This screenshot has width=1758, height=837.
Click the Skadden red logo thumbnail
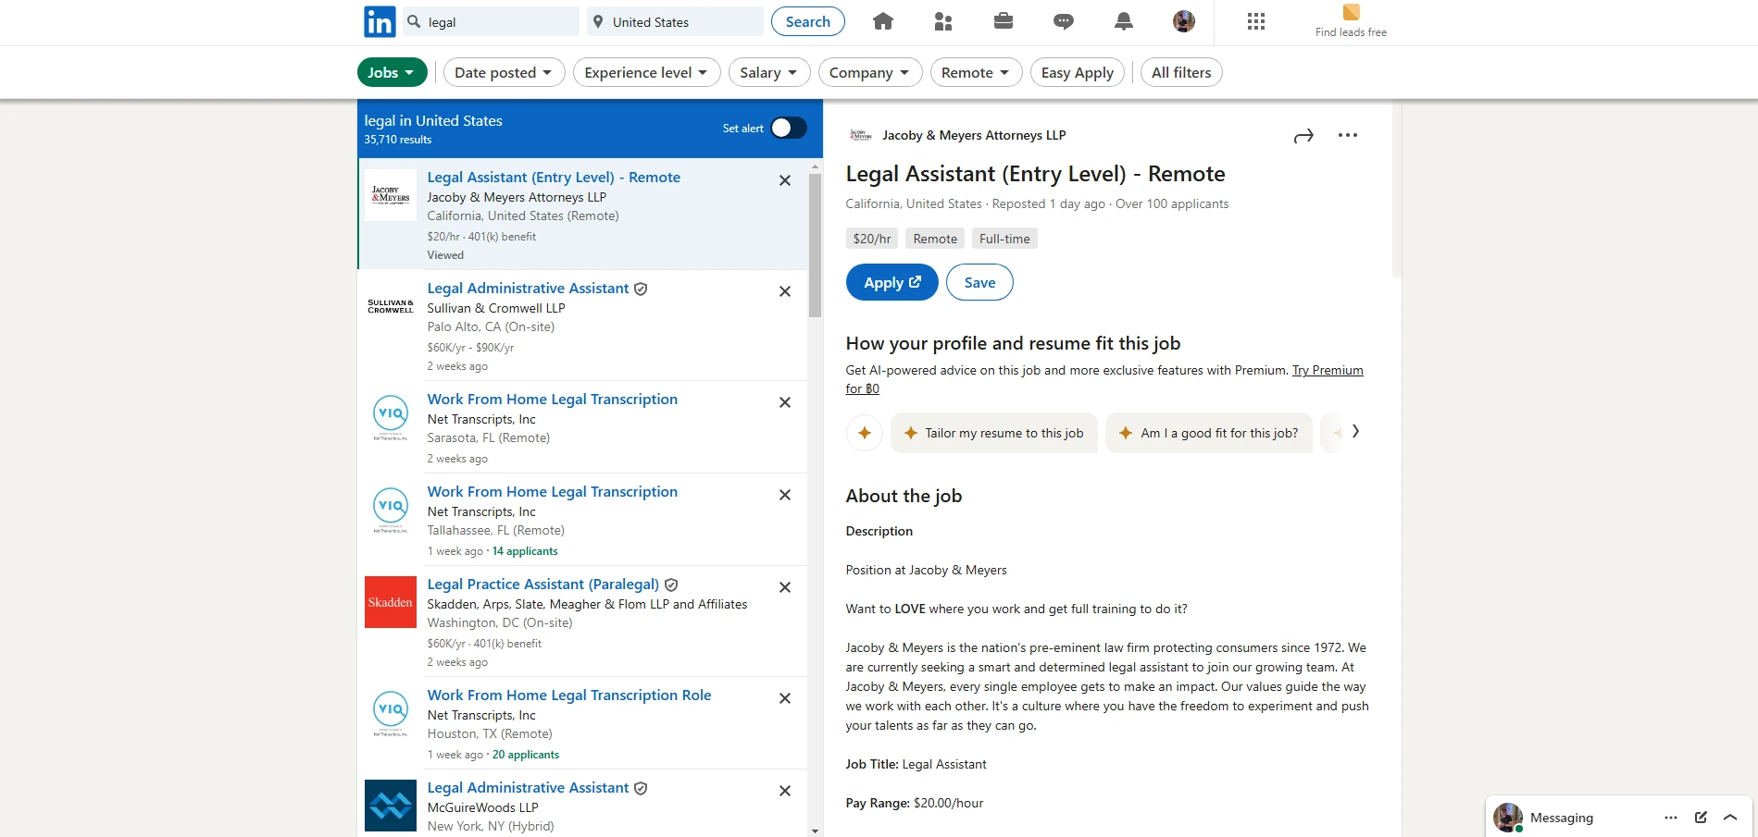click(x=391, y=602)
